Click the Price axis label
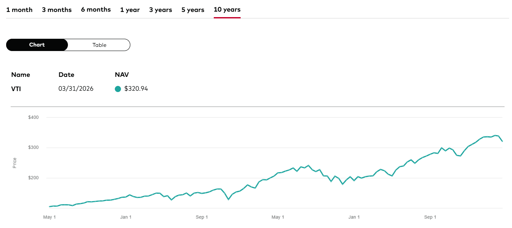Screen dimensions: 512x228 (x=14, y=161)
